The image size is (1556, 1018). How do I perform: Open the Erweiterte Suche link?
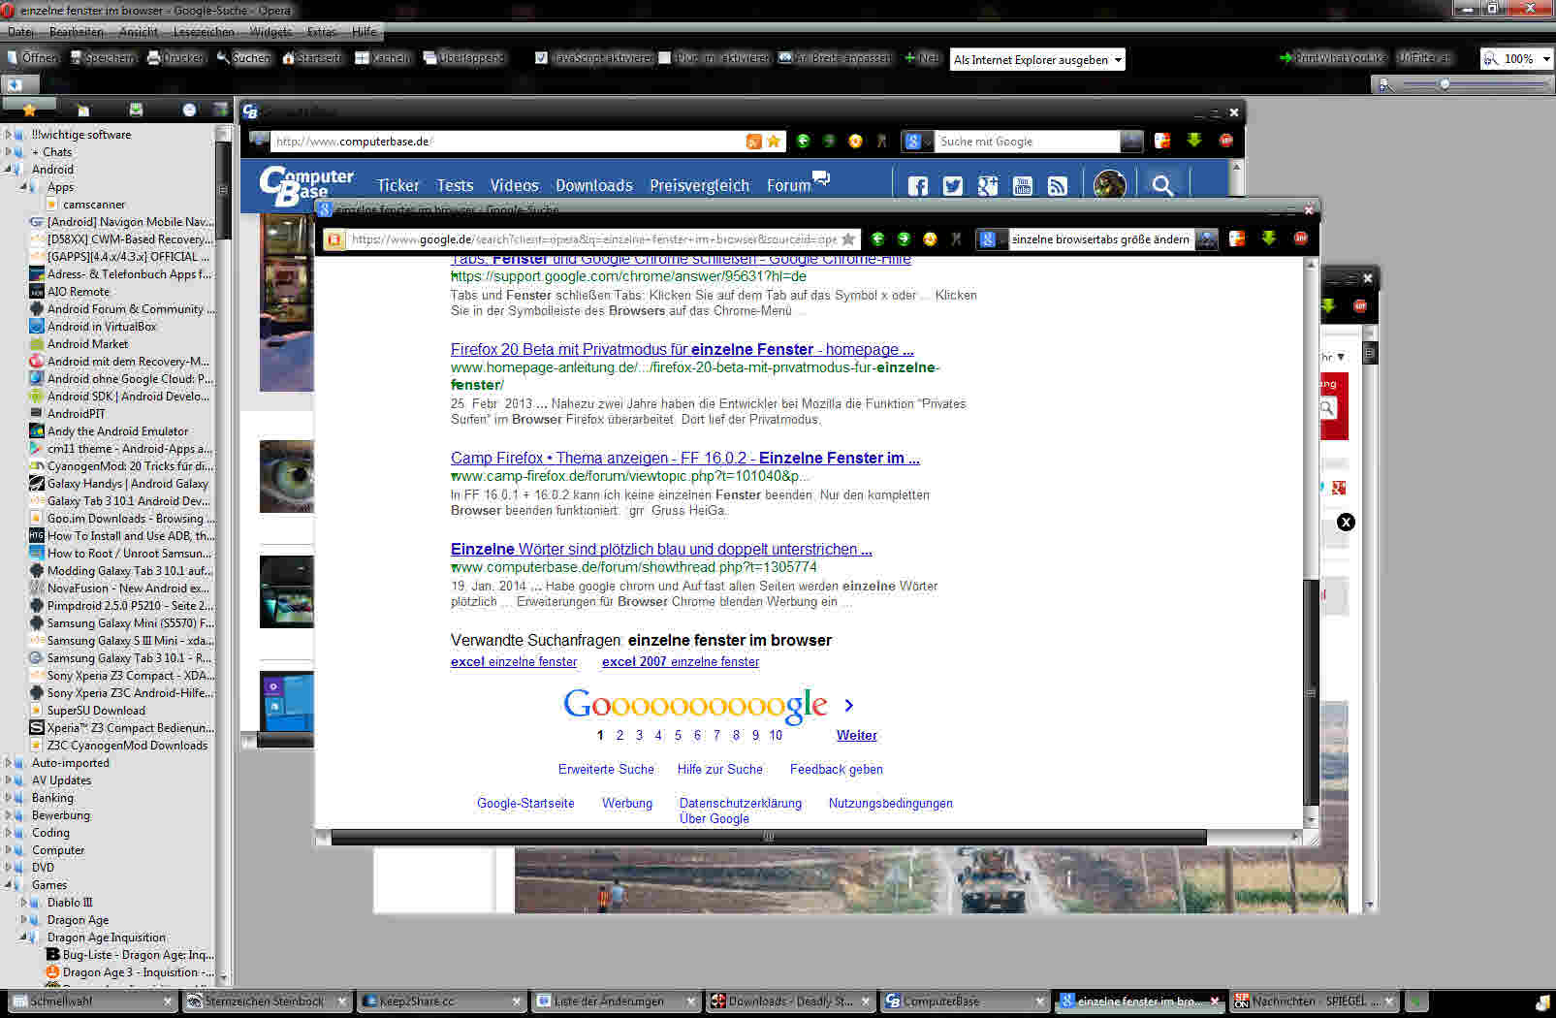pos(606,769)
